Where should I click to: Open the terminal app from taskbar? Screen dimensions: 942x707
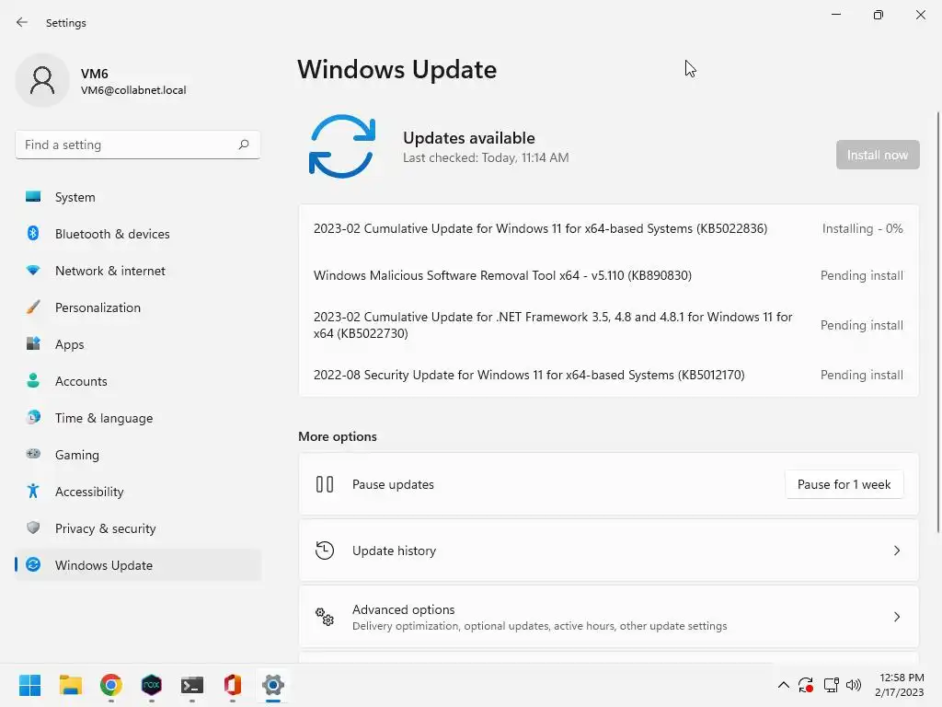coord(192,685)
